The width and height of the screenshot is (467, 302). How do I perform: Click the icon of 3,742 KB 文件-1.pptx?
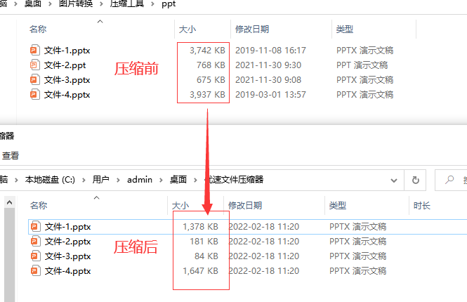point(35,51)
